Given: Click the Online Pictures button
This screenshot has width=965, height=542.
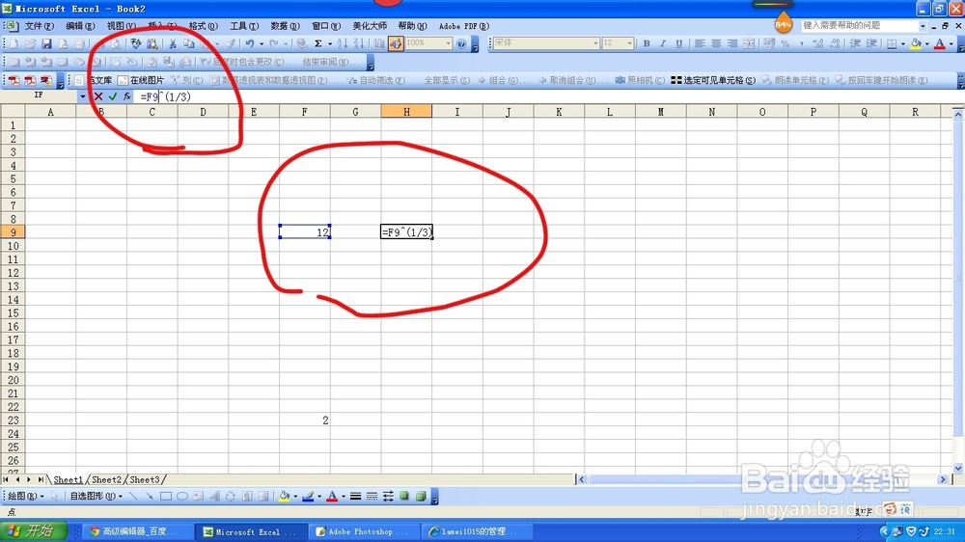Looking at the screenshot, I should point(141,81).
